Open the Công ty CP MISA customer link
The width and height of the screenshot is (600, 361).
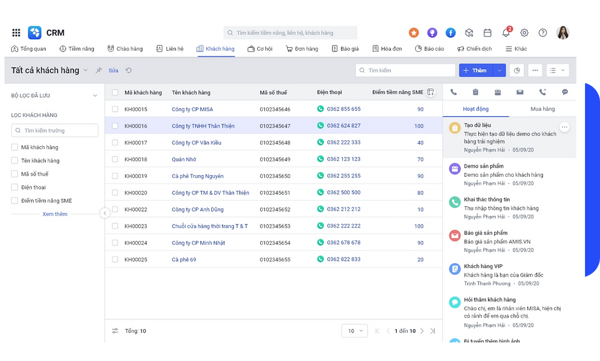tap(192, 110)
